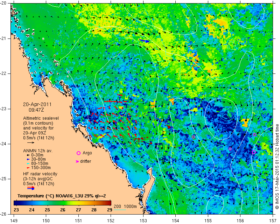This screenshot has height=224, width=280.
Task: Click the latitude axis label -26
Action: (x=4, y=214)
